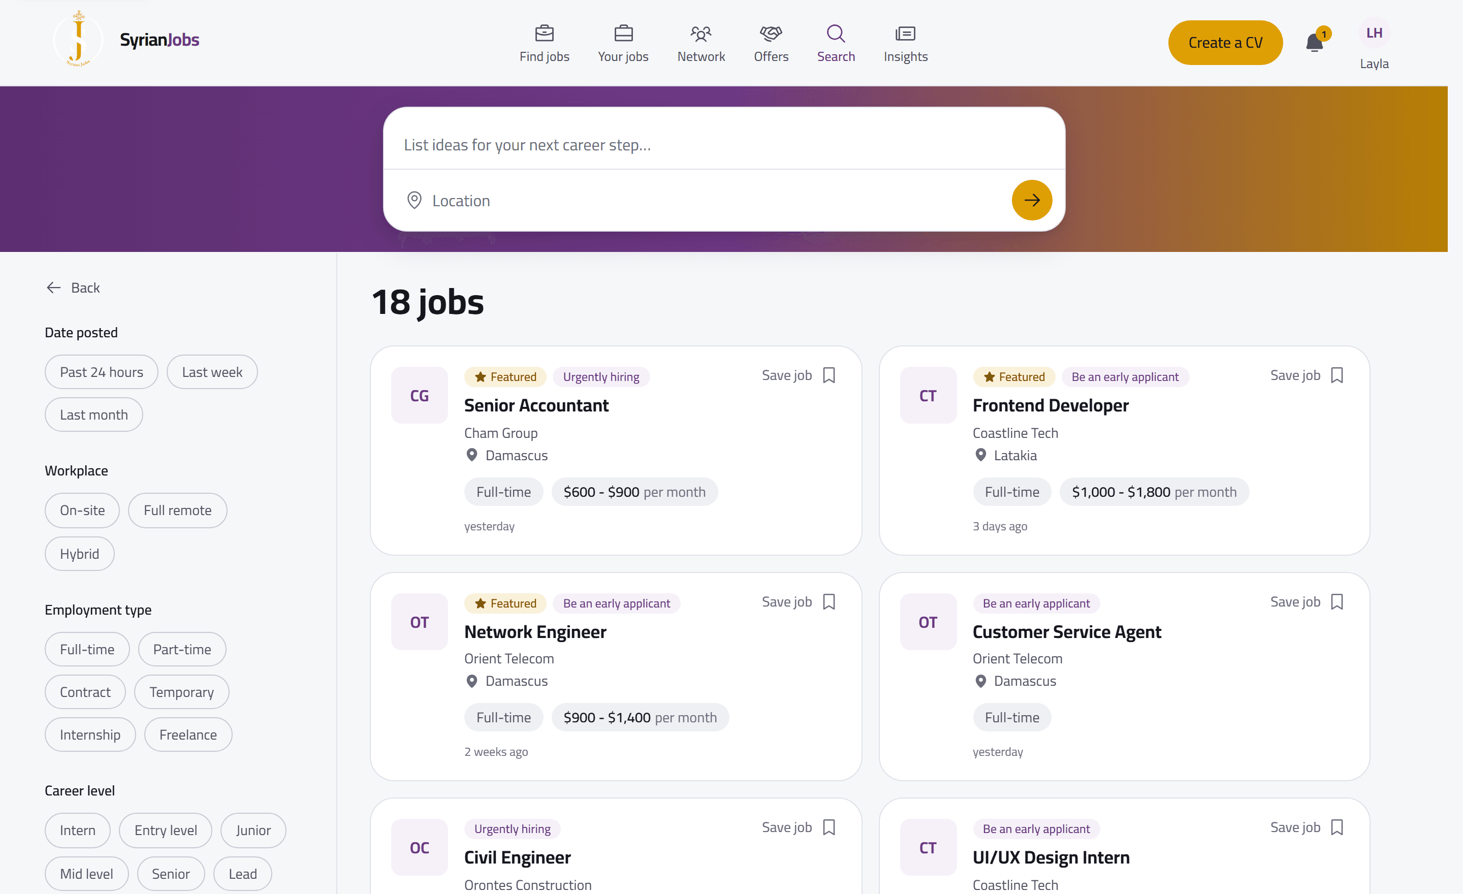Filter by Last month
Image resolution: width=1463 pixels, height=894 pixels.
[94, 414]
